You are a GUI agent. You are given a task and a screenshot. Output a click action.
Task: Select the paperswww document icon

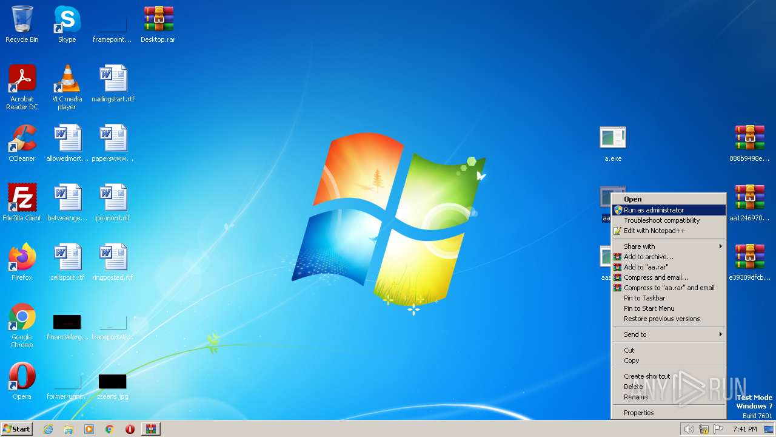click(113, 143)
